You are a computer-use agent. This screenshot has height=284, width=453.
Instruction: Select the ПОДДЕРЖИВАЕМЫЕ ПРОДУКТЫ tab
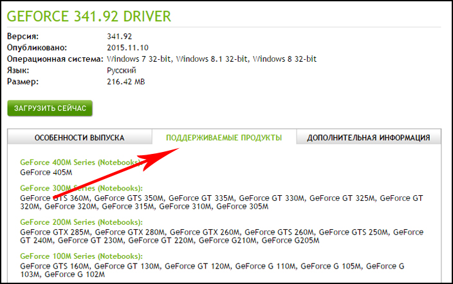pos(224,138)
